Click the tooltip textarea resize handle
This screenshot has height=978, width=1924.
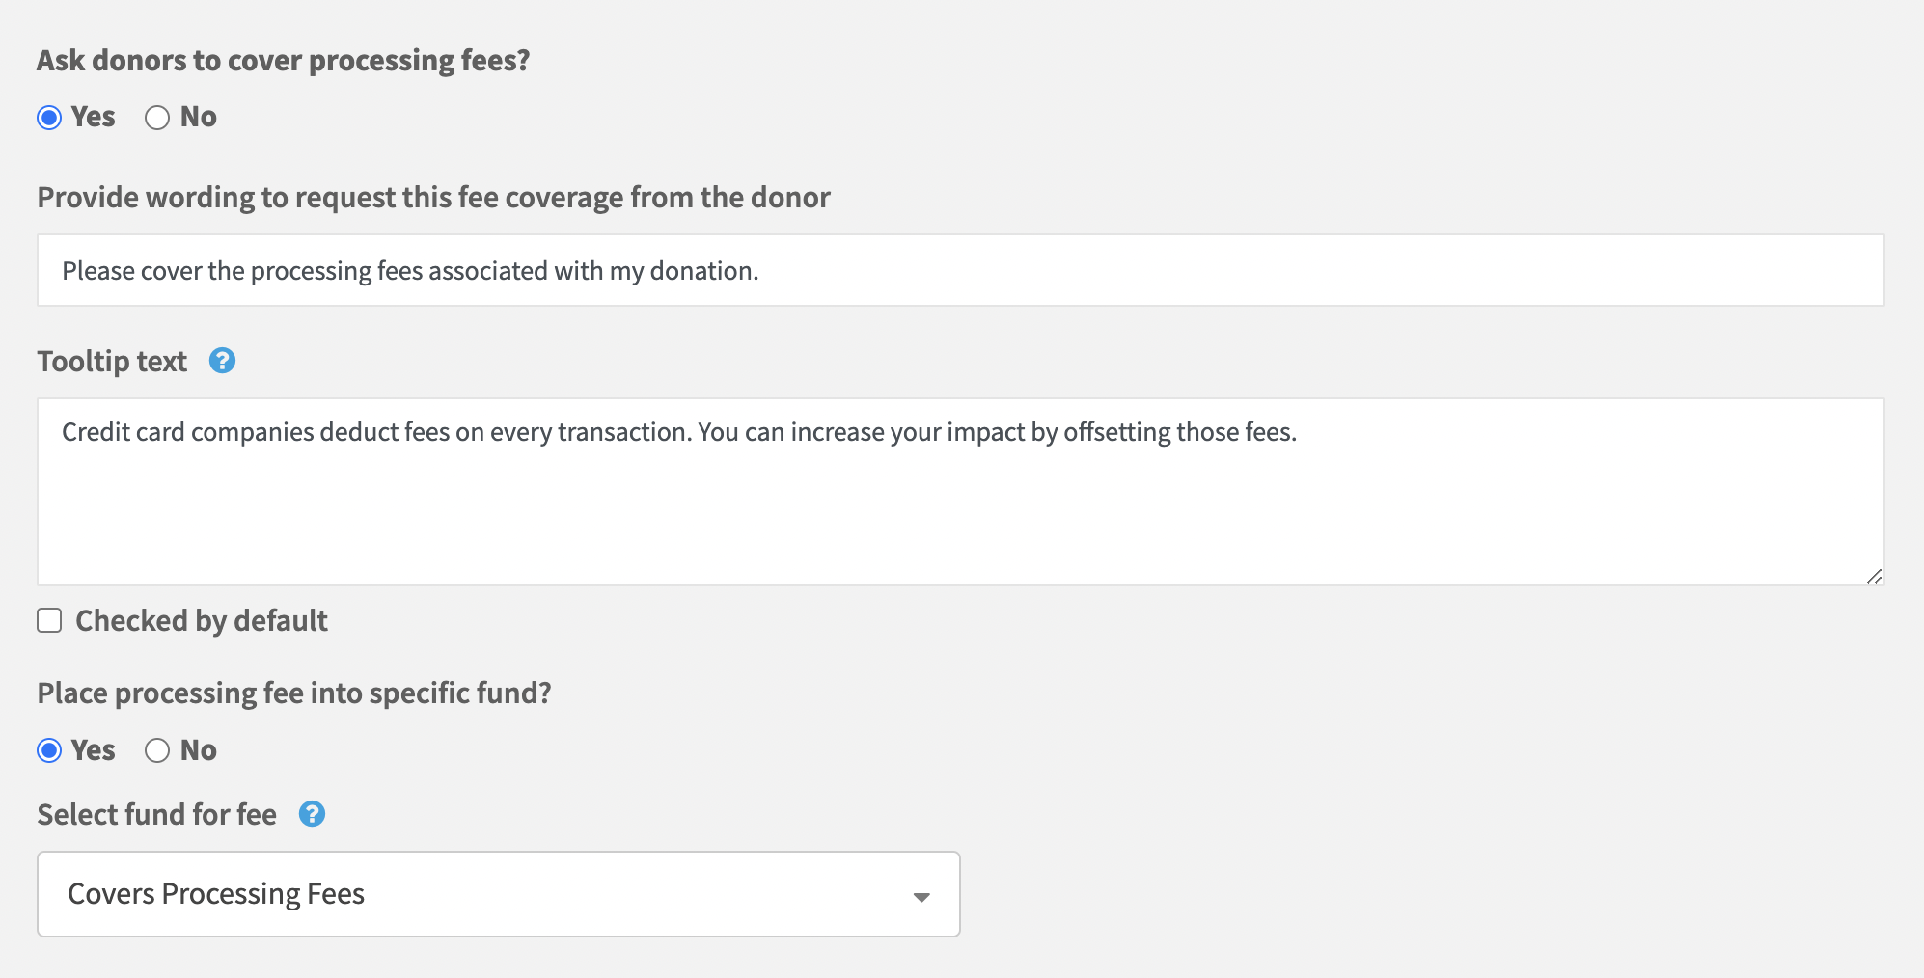(x=1874, y=577)
